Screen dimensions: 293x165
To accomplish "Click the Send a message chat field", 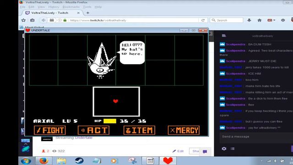I will [256, 138].
